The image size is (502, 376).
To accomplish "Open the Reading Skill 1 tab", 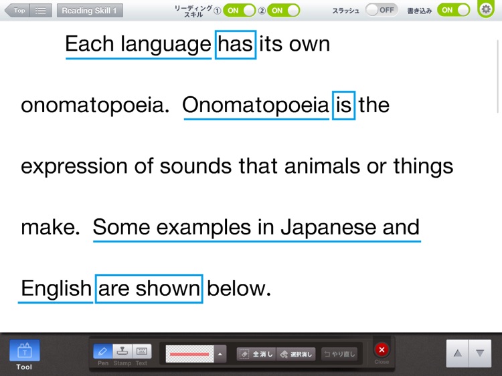I will [90, 11].
